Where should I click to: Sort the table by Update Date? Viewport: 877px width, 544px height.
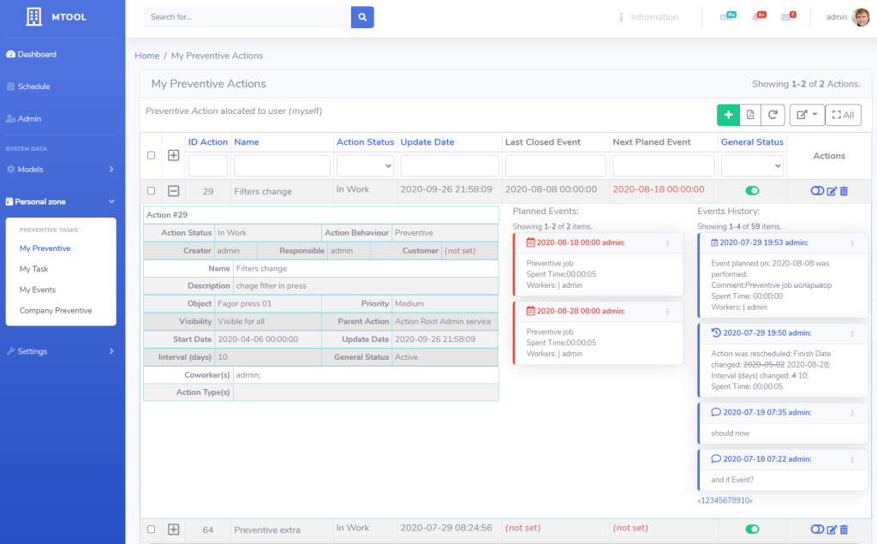[x=427, y=142]
